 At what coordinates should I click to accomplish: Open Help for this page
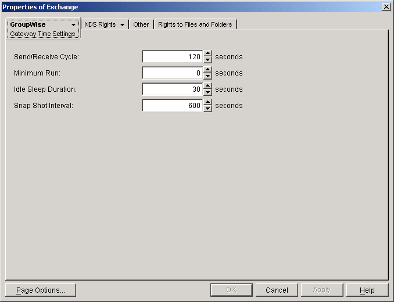367,290
